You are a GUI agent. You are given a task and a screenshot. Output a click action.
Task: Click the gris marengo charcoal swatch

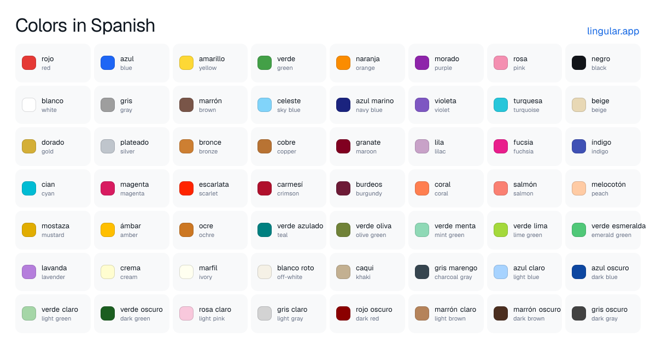point(422,272)
